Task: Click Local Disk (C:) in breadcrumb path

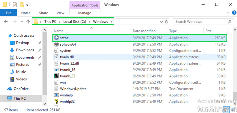Action: click(x=74, y=22)
